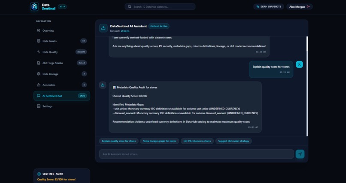The width and height of the screenshot is (346, 183).
Task: Click the Chat badge on AI Sentinel Chat
Action: [82, 96]
